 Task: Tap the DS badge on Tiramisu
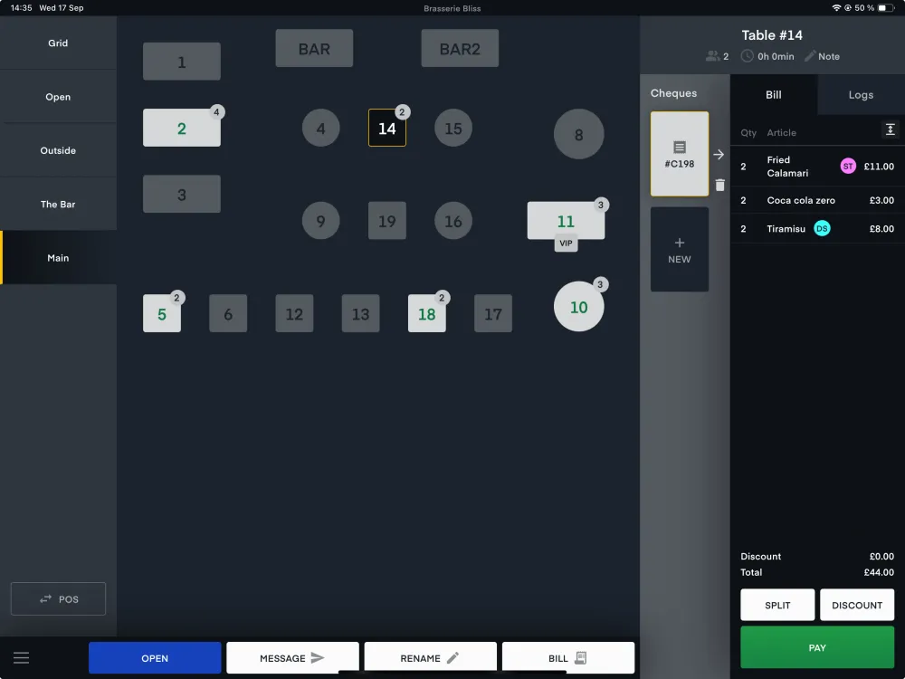[x=822, y=229]
